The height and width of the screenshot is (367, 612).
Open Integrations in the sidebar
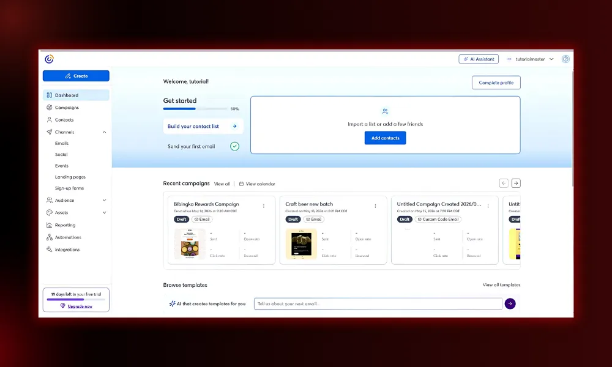click(67, 250)
